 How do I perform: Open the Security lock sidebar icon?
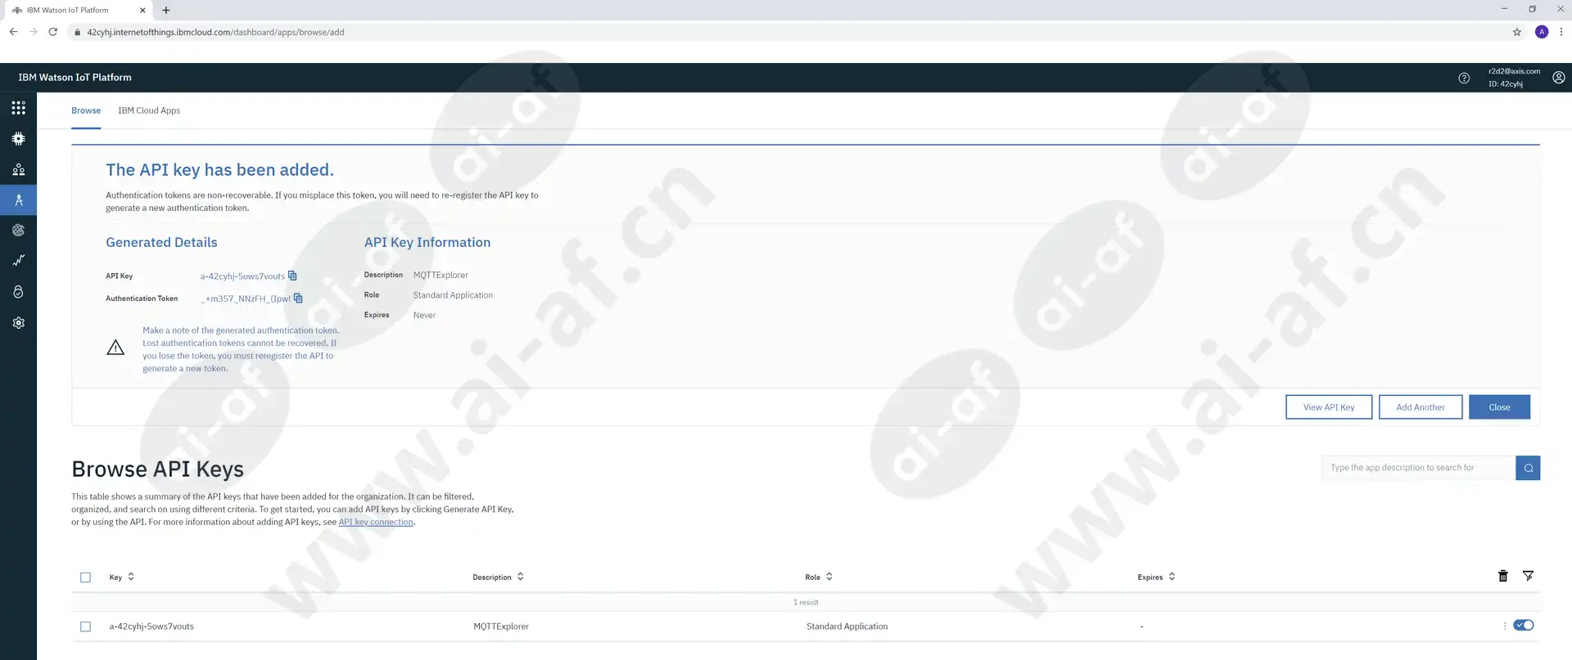[18, 292]
